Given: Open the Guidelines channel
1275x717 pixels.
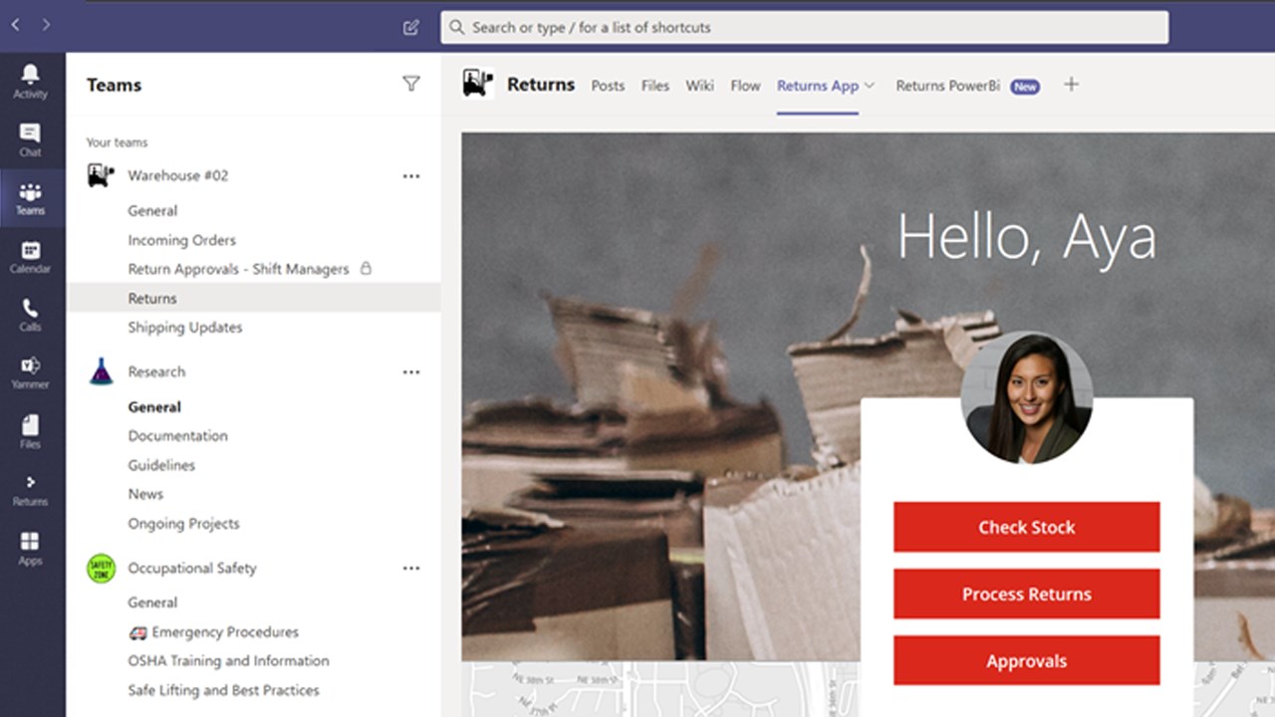Looking at the screenshot, I should click(161, 465).
